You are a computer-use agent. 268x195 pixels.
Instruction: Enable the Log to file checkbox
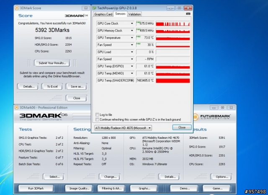coord(97,114)
